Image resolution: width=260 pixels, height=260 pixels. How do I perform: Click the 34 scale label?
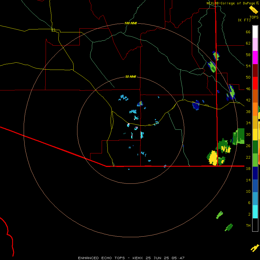(248, 123)
